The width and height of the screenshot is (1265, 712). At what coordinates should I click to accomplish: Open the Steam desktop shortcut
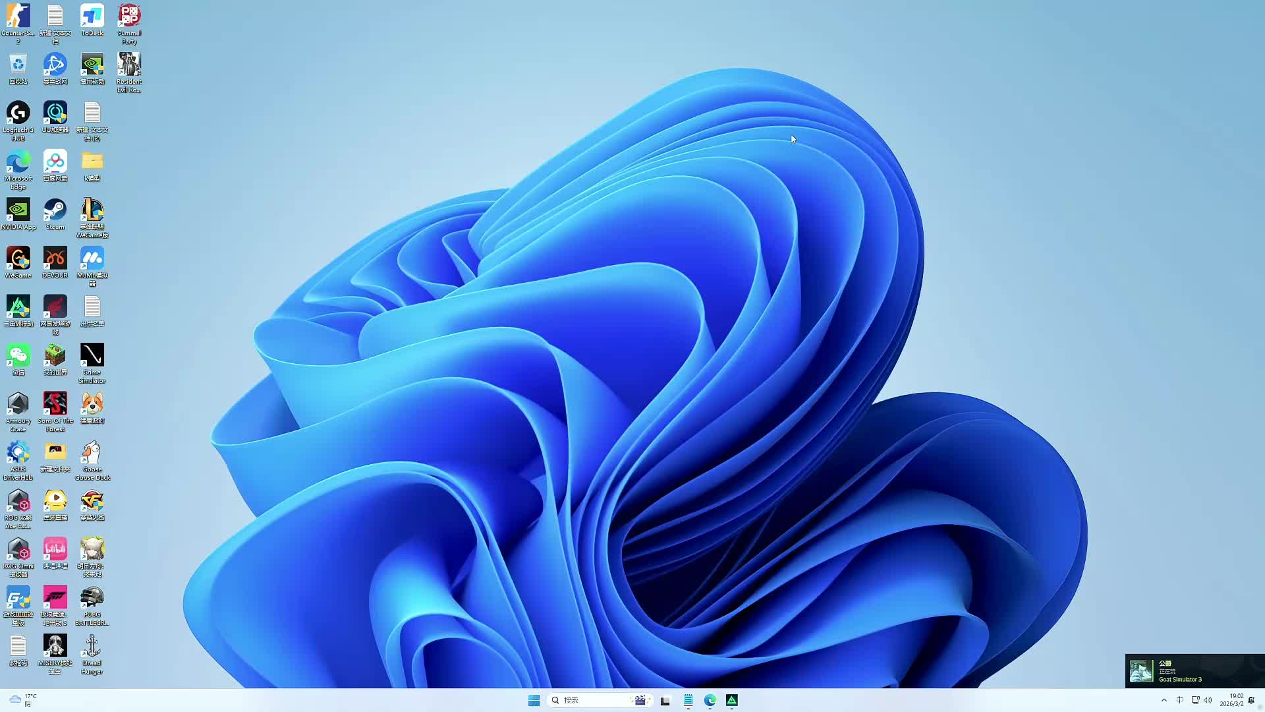coord(55,212)
